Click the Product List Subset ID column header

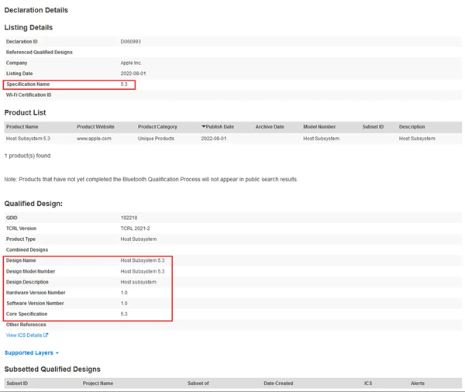[x=373, y=126]
